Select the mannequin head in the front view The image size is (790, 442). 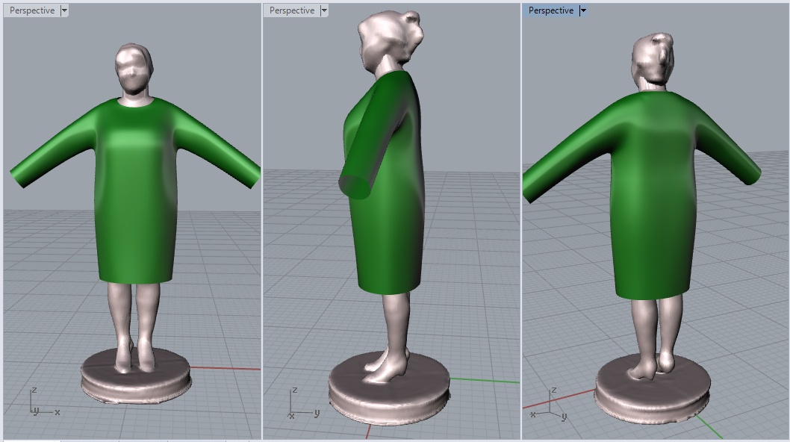click(133, 69)
